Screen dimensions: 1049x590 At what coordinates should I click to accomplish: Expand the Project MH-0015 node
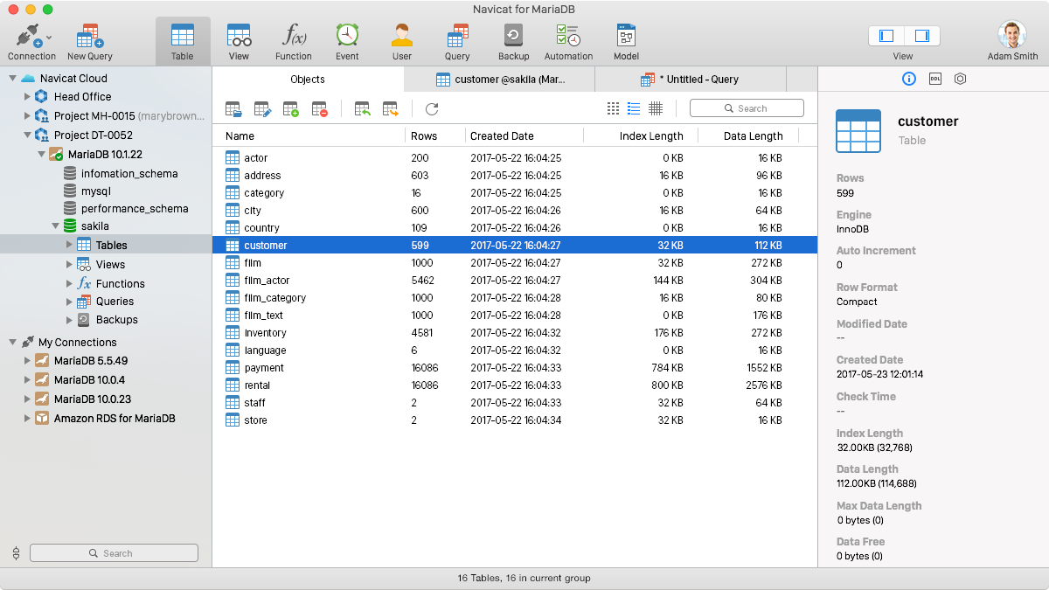pyautogui.click(x=27, y=116)
